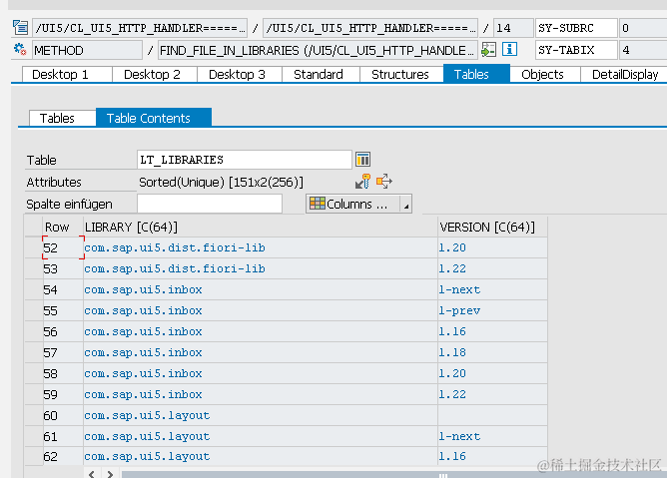Viewport: 667px width, 478px height.
Task: Click the scroll right arrow below table
Action: click(x=110, y=473)
